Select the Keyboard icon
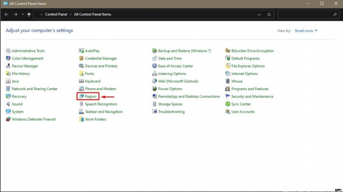 [x=81, y=81]
